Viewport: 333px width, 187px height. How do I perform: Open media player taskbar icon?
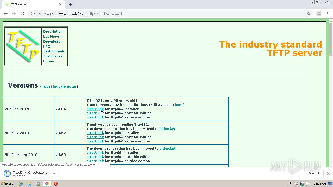[38, 184]
